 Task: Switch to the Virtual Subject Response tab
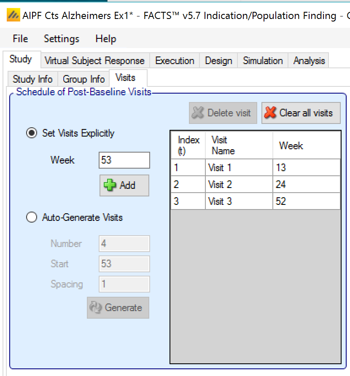tap(94, 61)
